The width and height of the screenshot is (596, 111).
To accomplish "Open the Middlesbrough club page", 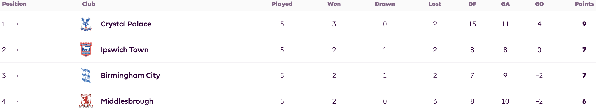I will 127,101.
